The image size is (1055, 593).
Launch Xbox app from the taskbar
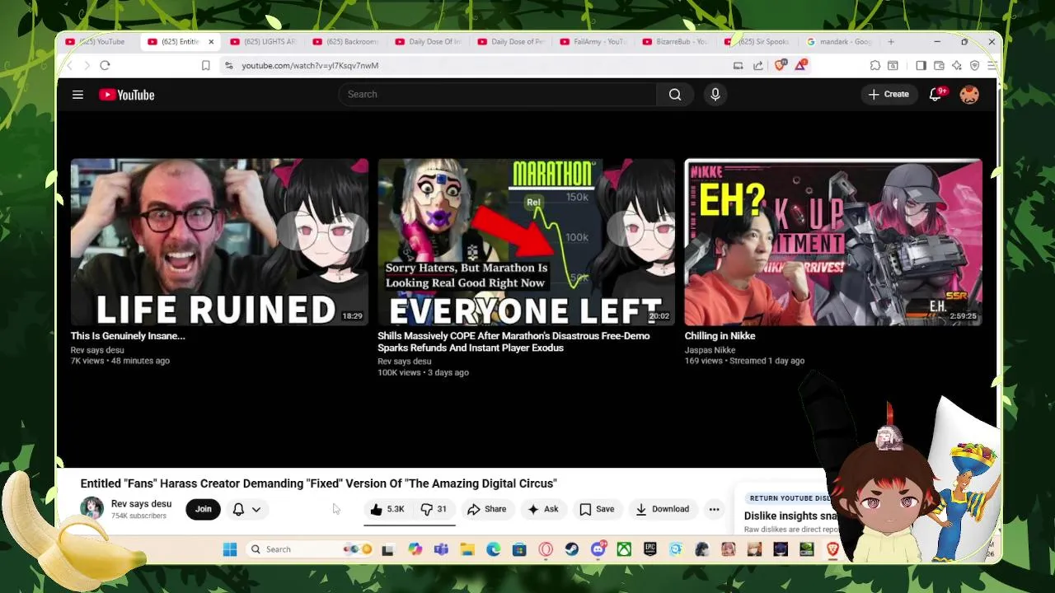(624, 549)
